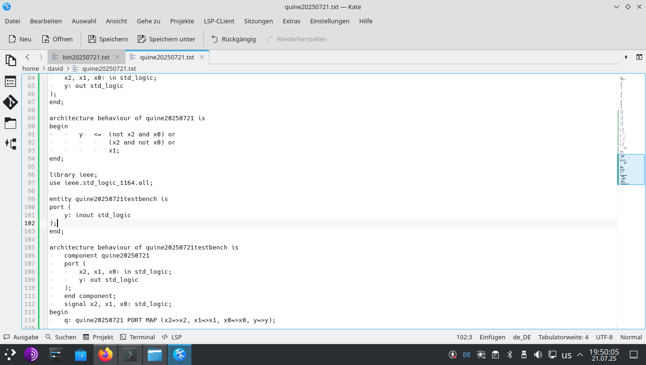Screen dimensions: 646x365
Task: Undo the last edit with Rückgängig
Action: (x=233, y=39)
